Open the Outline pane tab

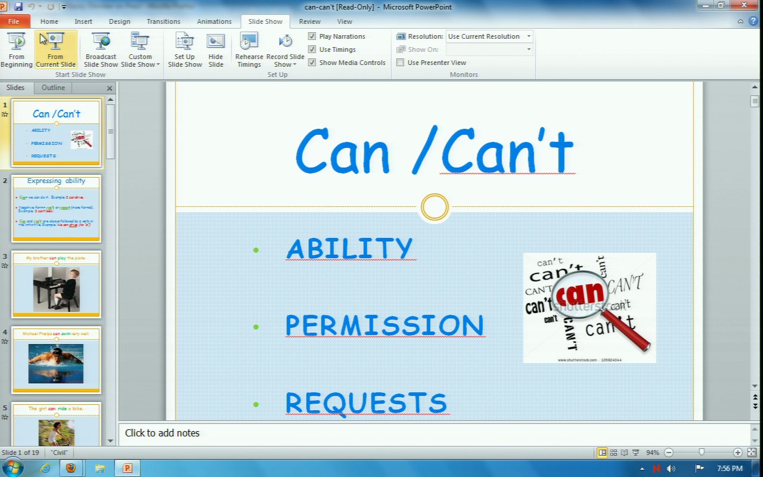pos(53,88)
